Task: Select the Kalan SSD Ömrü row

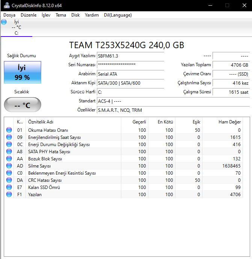Action: pos(124,187)
